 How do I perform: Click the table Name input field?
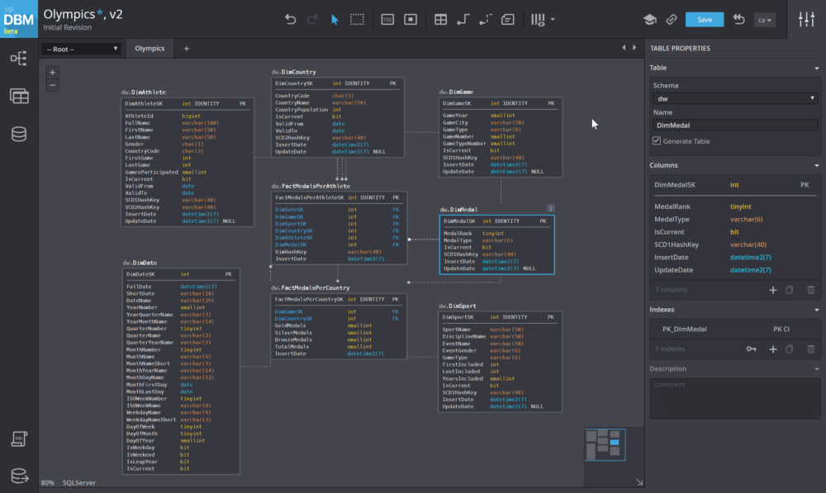coord(733,126)
